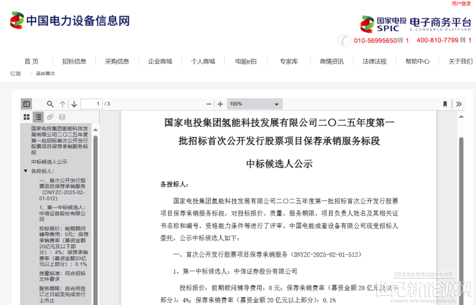Select the top outline title 国家电投集团氢能科技
Image resolution: width=476 pixels, height=305 pixels.
coord(59,141)
